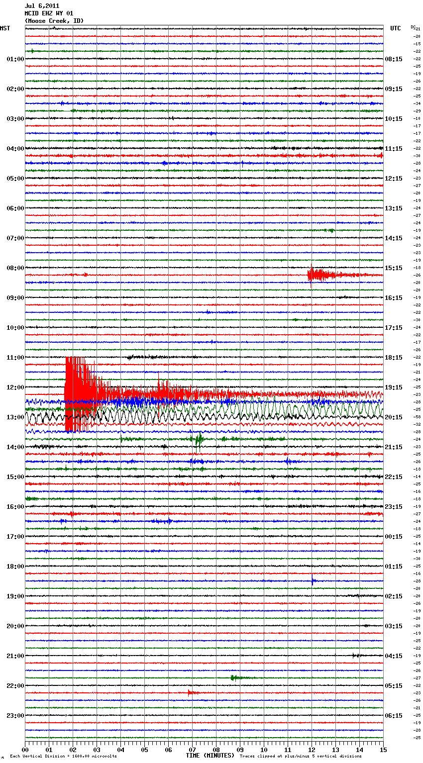Click the 18:00 MST time label

(x=15, y=567)
